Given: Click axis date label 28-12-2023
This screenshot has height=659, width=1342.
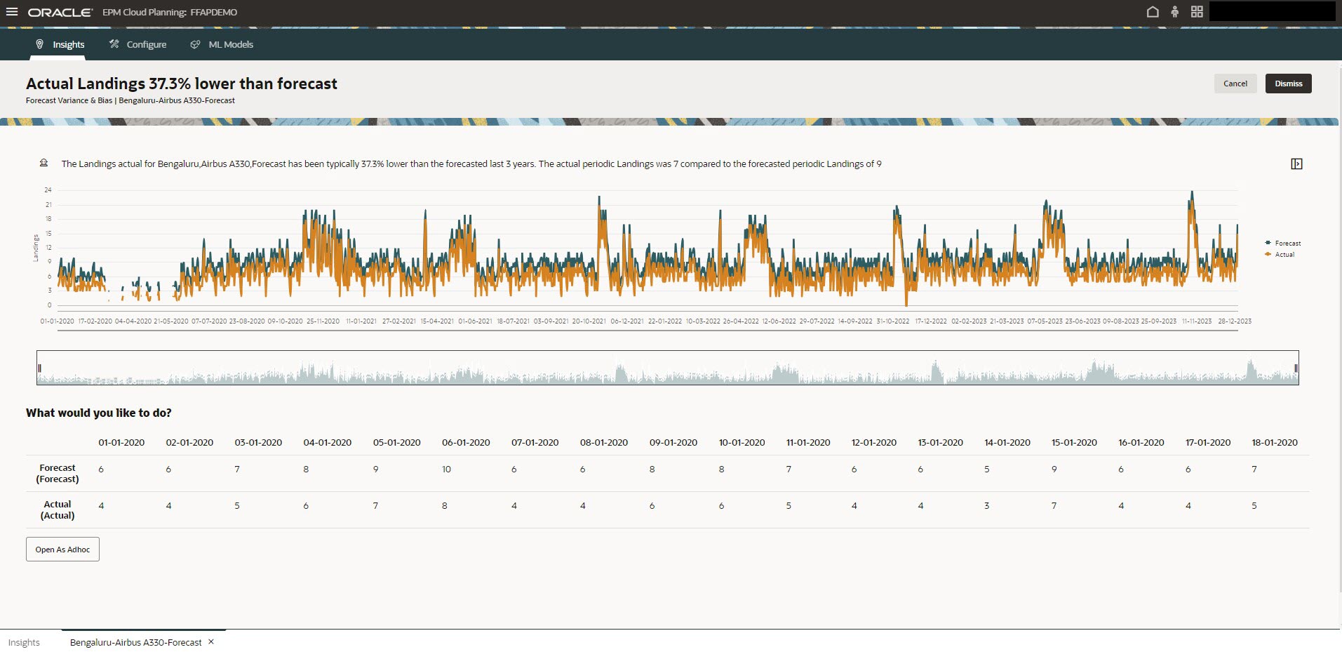Looking at the screenshot, I should 1235,321.
